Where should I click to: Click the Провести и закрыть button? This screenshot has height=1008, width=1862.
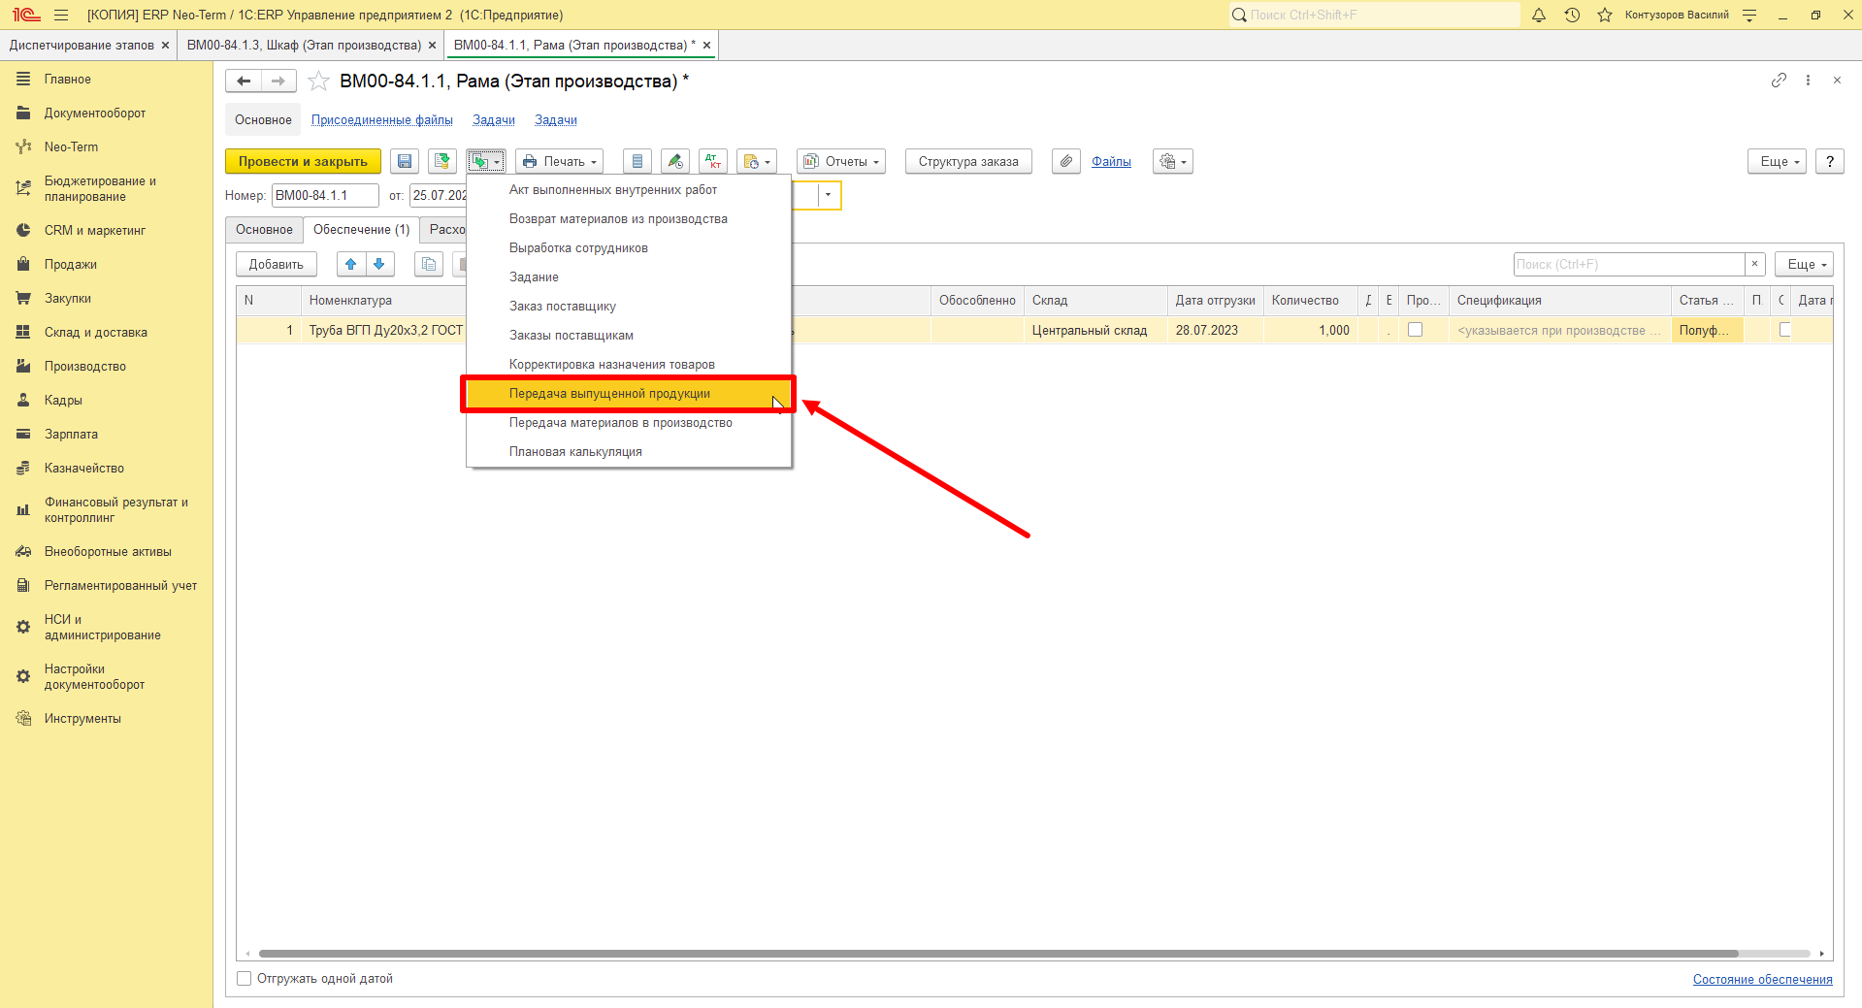[303, 162]
